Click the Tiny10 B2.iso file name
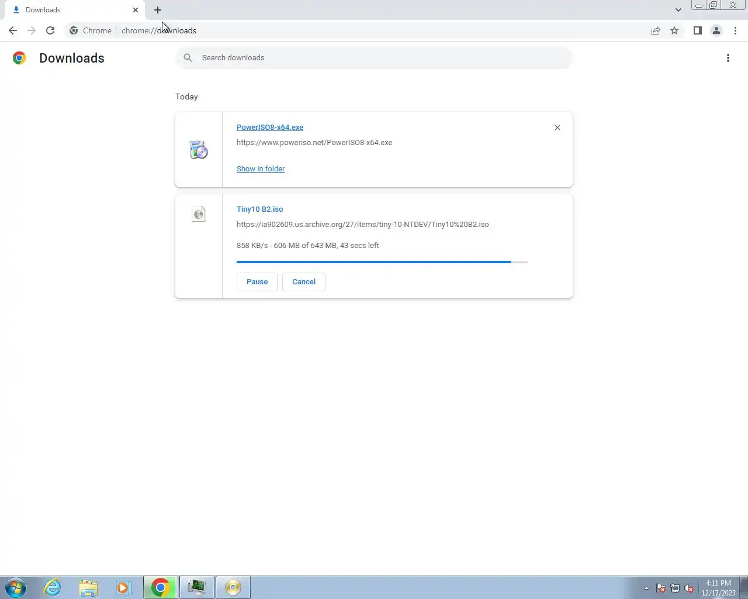The width and height of the screenshot is (748, 599). tap(260, 209)
